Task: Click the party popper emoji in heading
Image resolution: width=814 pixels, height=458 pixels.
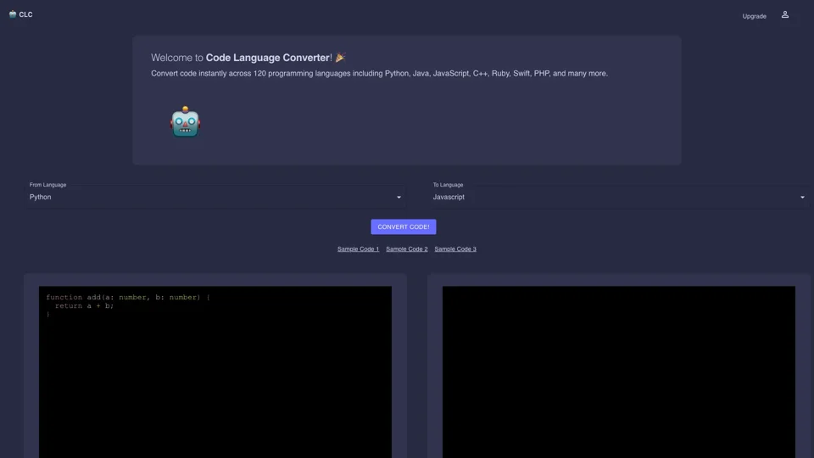Action: coord(340,58)
